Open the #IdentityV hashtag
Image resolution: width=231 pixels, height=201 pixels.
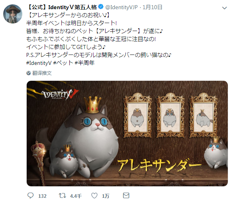39,63
